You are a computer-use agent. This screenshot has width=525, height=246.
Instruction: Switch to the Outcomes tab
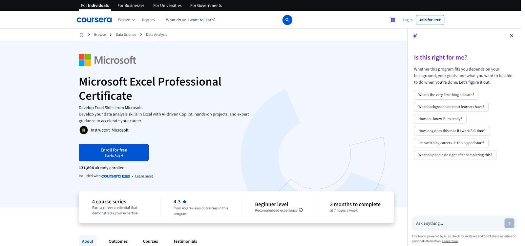click(x=118, y=241)
